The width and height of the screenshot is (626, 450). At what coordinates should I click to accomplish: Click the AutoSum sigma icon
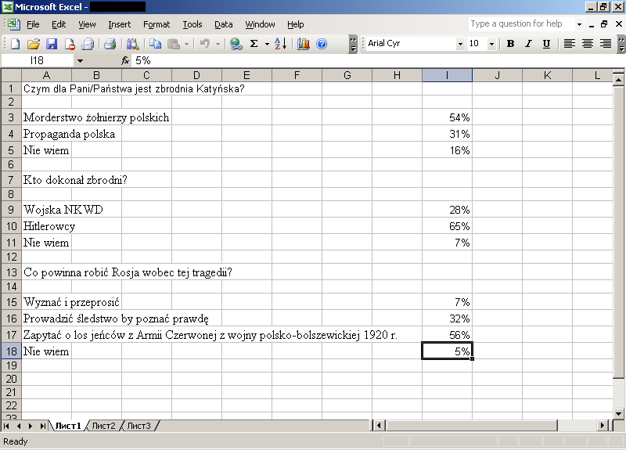254,44
